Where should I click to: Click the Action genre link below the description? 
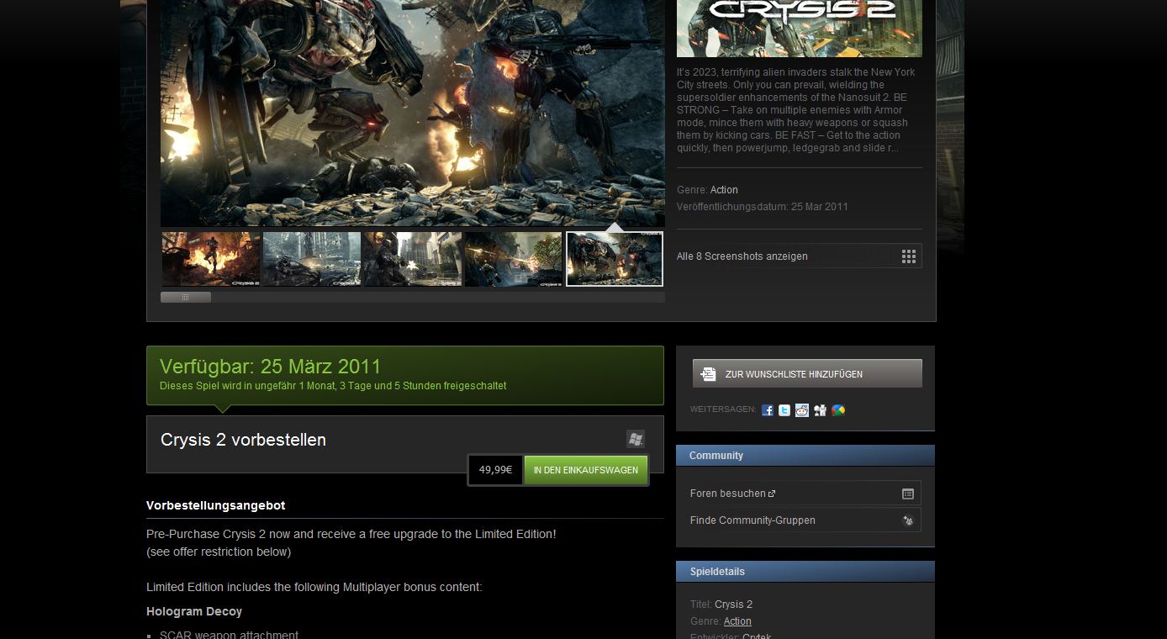[x=724, y=190]
